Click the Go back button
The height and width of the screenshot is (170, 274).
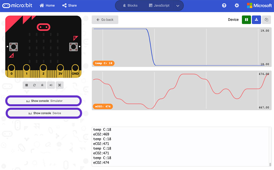[105, 19]
